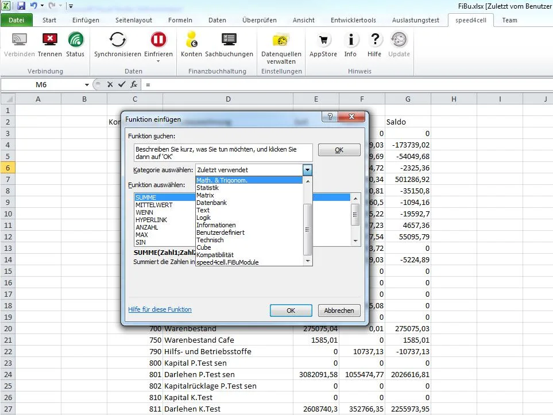Choose the Technisch category
Image resolution: width=553 pixels, height=415 pixels.
249,240
